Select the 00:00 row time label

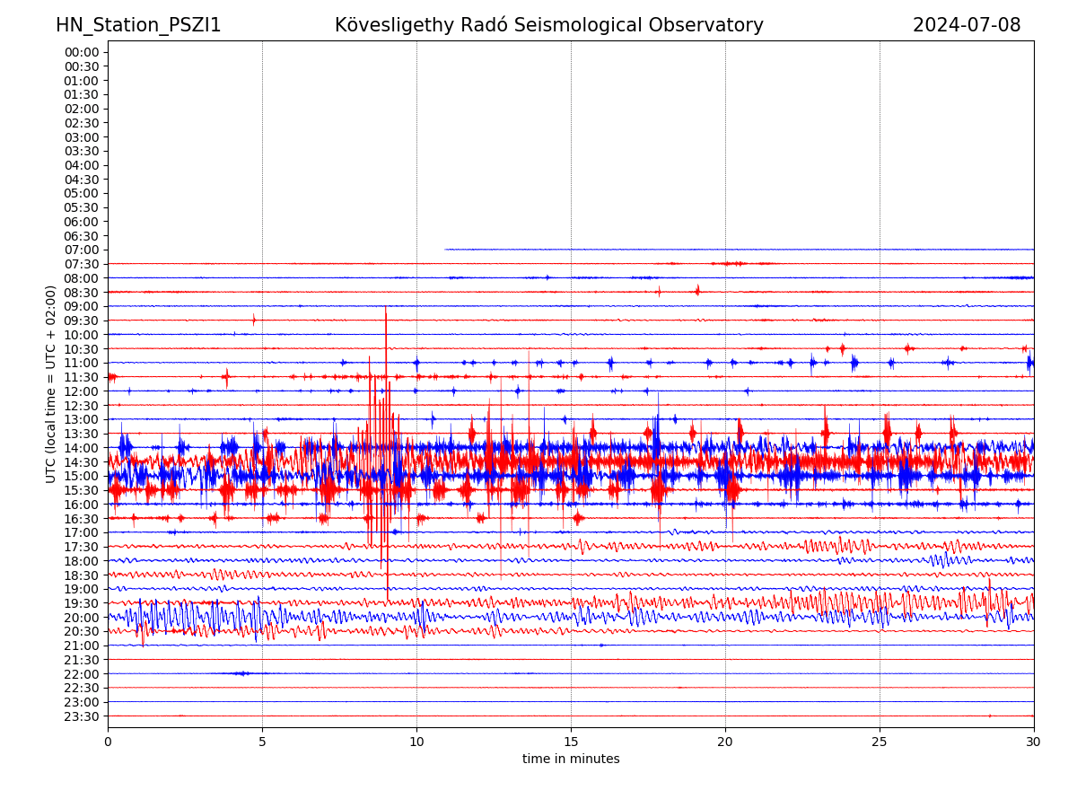coord(81,52)
